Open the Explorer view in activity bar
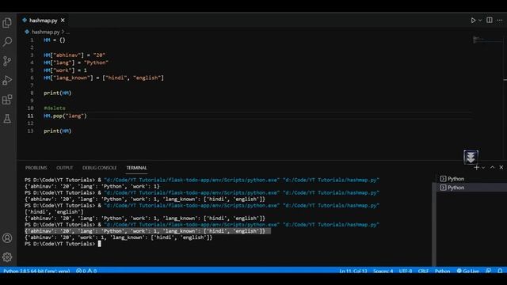The image size is (507, 285). coord(7,23)
